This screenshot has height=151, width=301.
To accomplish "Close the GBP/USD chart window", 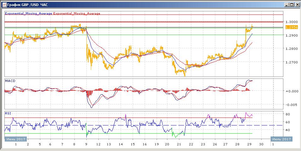I will (x=297, y=5).
